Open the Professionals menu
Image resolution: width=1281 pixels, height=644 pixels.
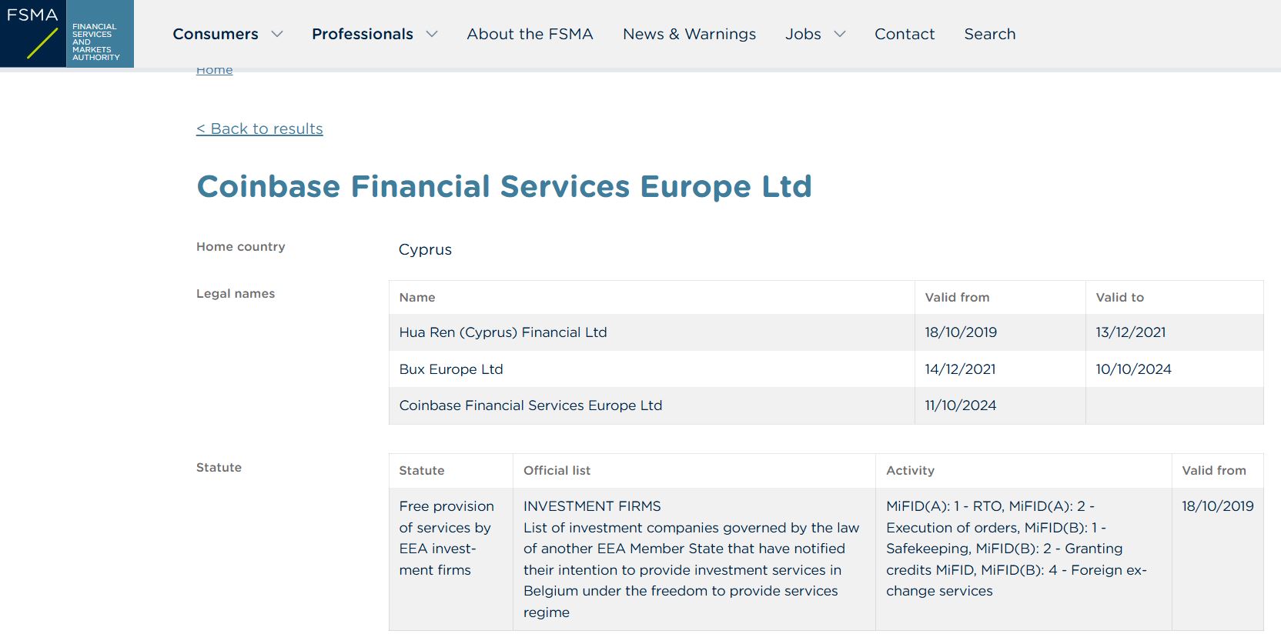pos(363,34)
